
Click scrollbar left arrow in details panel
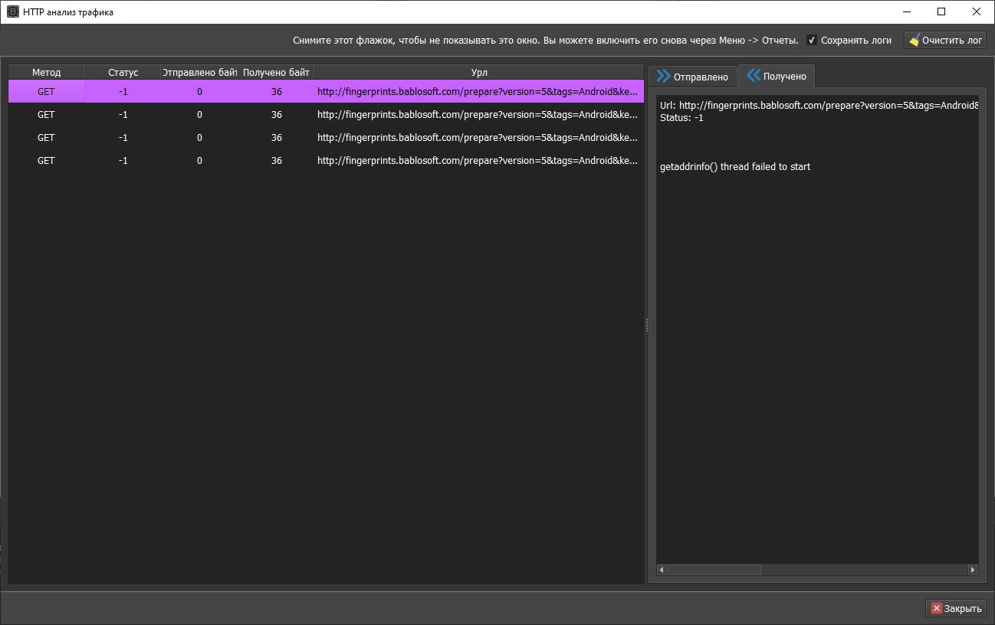tap(662, 570)
